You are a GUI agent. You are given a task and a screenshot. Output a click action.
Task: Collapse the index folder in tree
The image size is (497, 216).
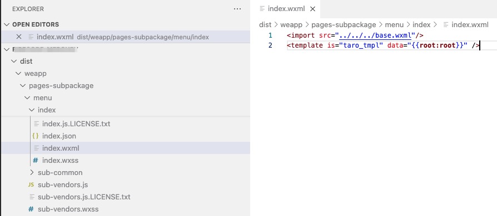(x=31, y=110)
